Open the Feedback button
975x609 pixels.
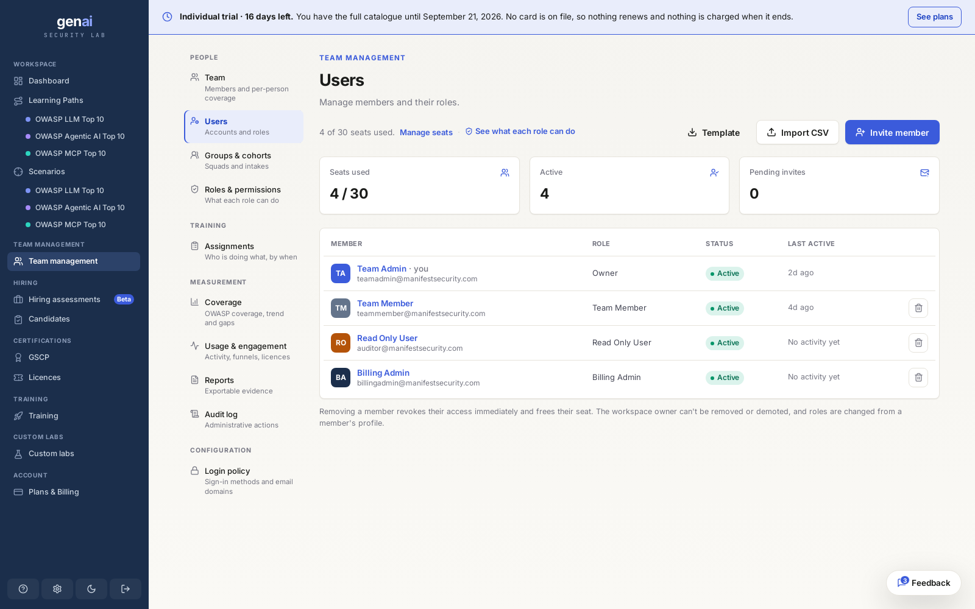click(x=924, y=583)
